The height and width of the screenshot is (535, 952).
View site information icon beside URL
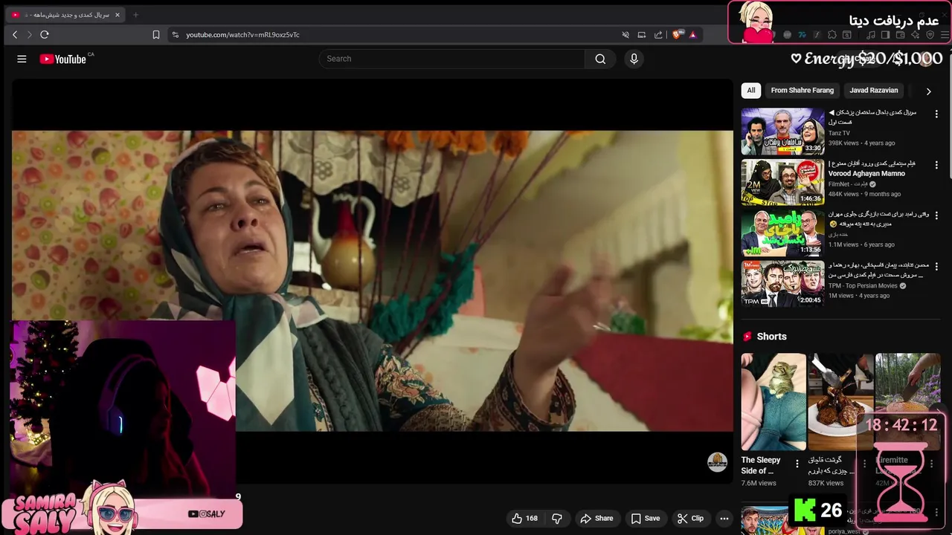176,34
